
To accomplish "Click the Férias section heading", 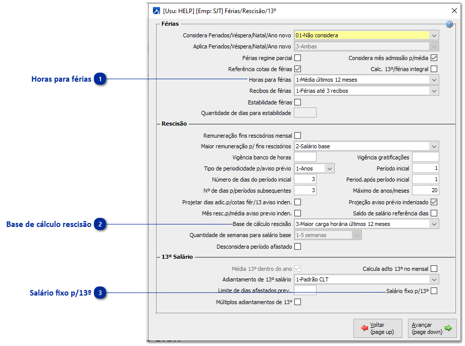I will tap(170, 24).
